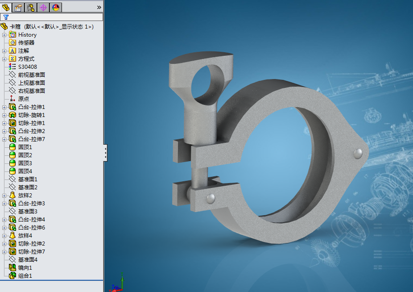Select the 右视基准面 plane icon
This screenshot has height=292, width=413.
click(x=12, y=91)
